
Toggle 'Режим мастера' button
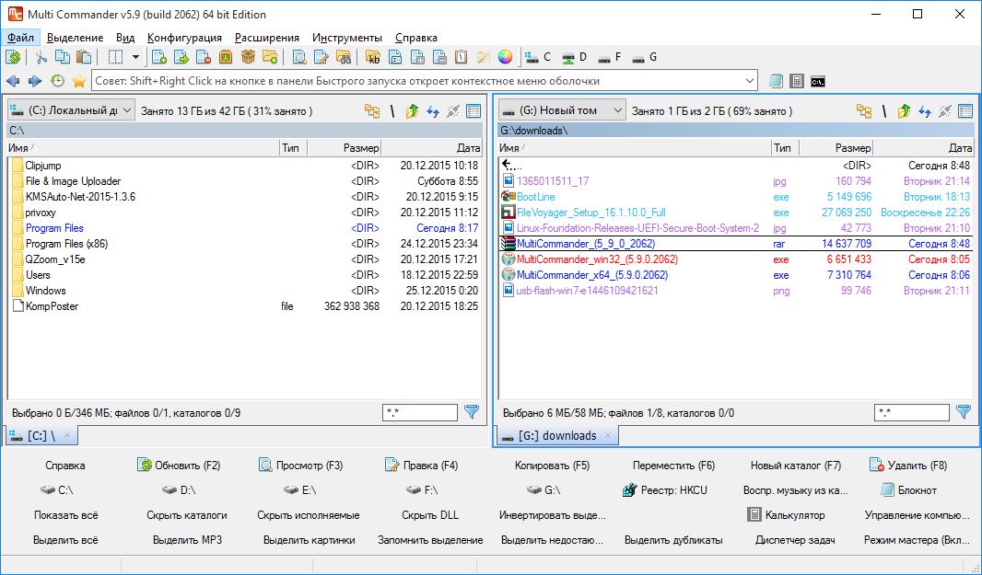pos(916,540)
